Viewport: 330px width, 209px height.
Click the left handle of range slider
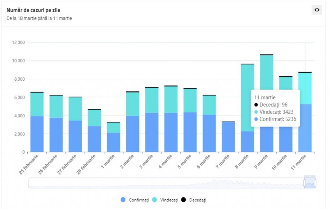304,183
